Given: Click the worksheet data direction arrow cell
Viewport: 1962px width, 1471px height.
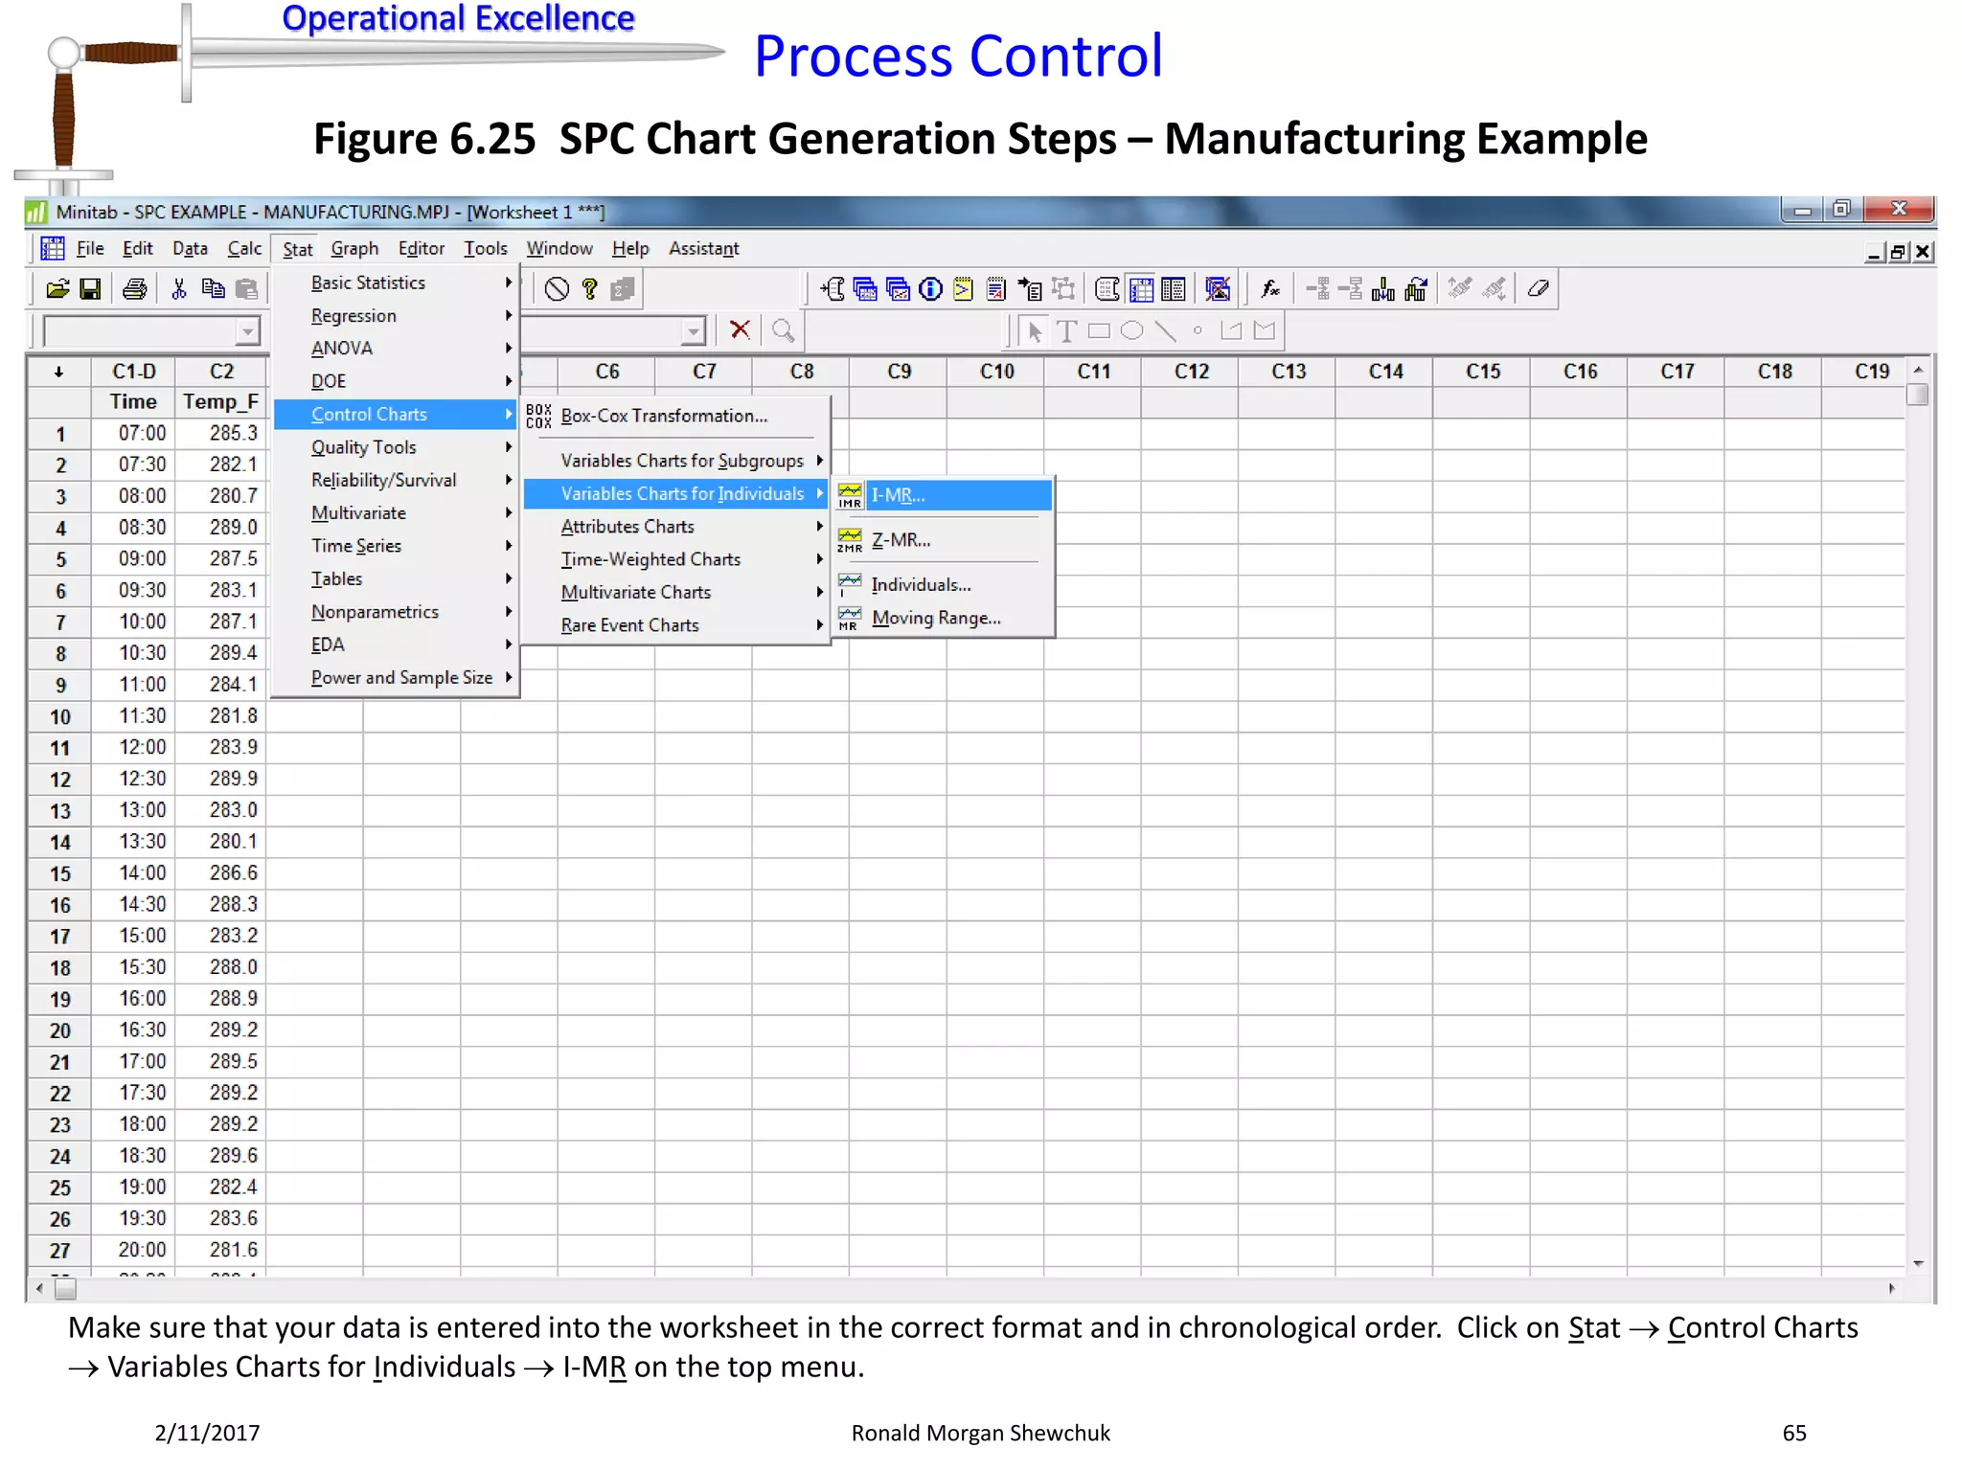Looking at the screenshot, I should [x=59, y=372].
